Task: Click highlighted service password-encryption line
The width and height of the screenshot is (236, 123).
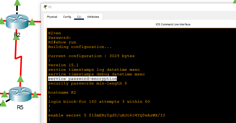Action: point(82,79)
